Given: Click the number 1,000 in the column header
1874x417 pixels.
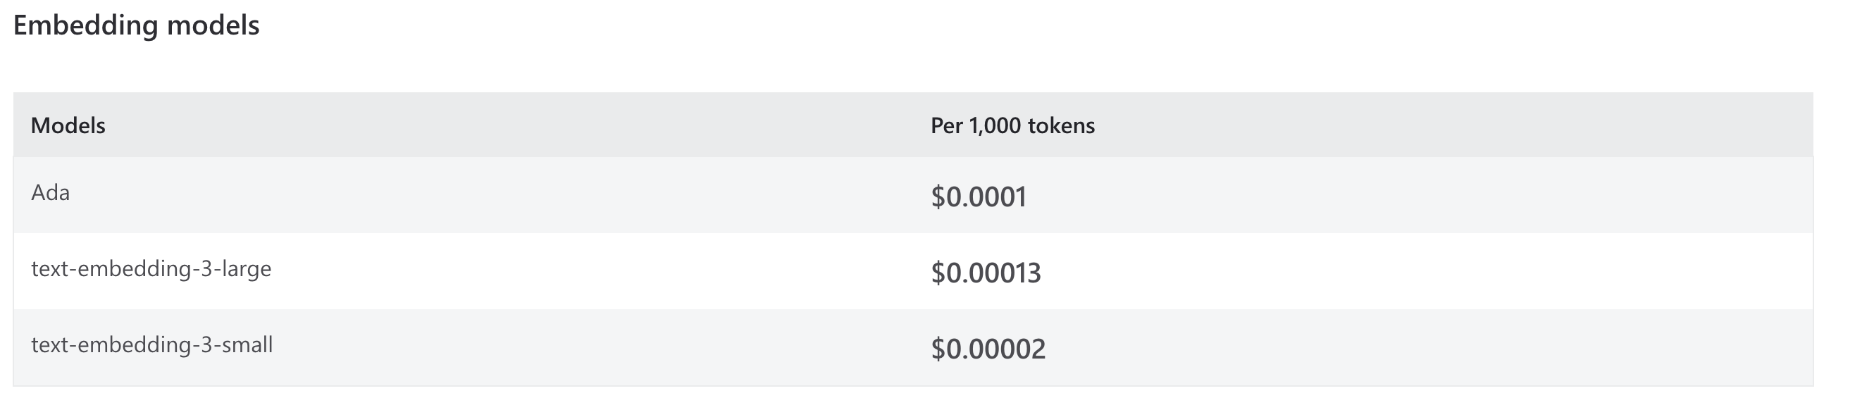Looking at the screenshot, I should pyautogui.click(x=995, y=125).
